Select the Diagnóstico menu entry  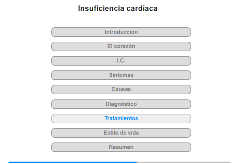121,104
